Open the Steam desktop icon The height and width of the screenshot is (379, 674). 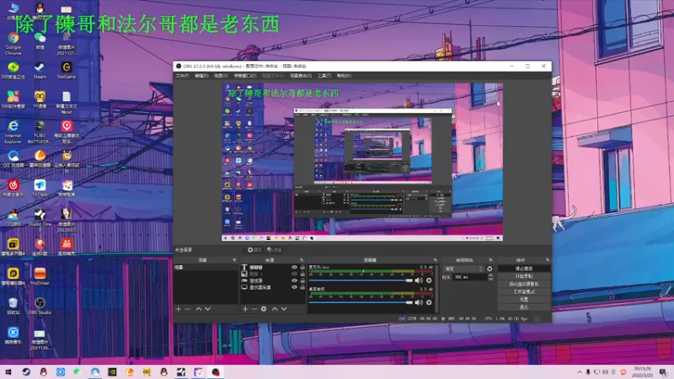40,71
